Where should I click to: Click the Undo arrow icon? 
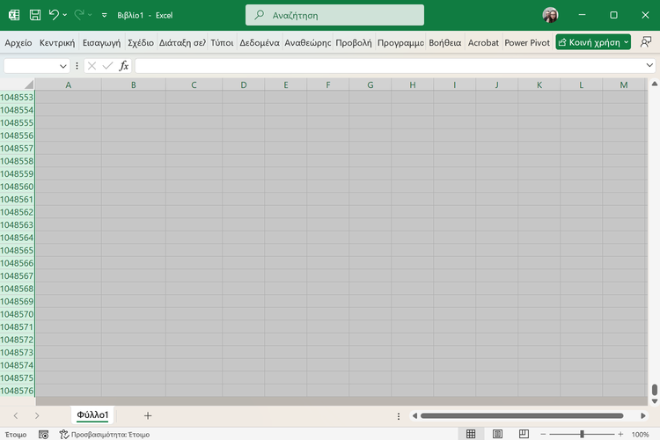[x=55, y=15]
